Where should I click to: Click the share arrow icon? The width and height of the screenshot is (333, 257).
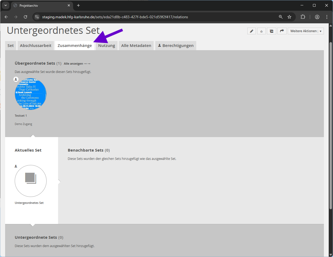(282, 31)
